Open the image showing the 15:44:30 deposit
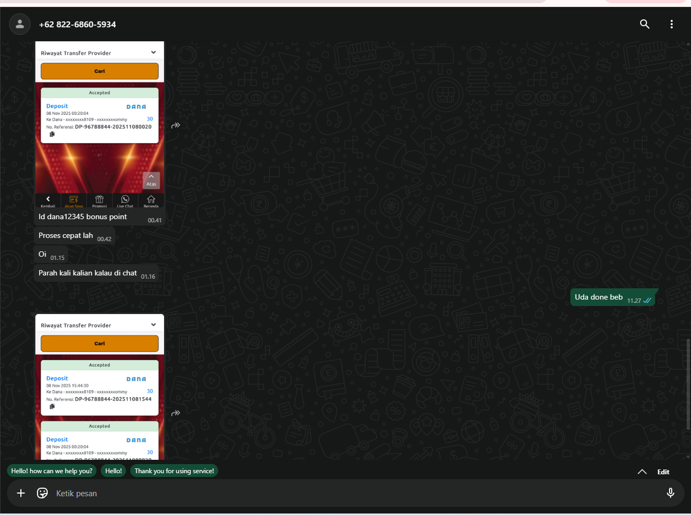This screenshot has height=515, width=691. click(100, 387)
